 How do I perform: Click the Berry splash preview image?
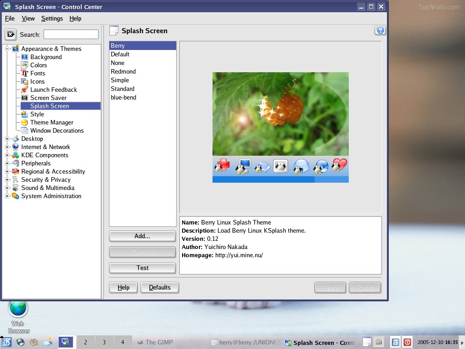pyautogui.click(x=281, y=127)
